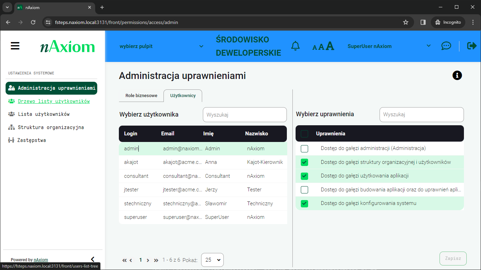Viewport: 481px width, 270px height.
Task: Click the user search Wyszukaj field
Action: (244, 115)
